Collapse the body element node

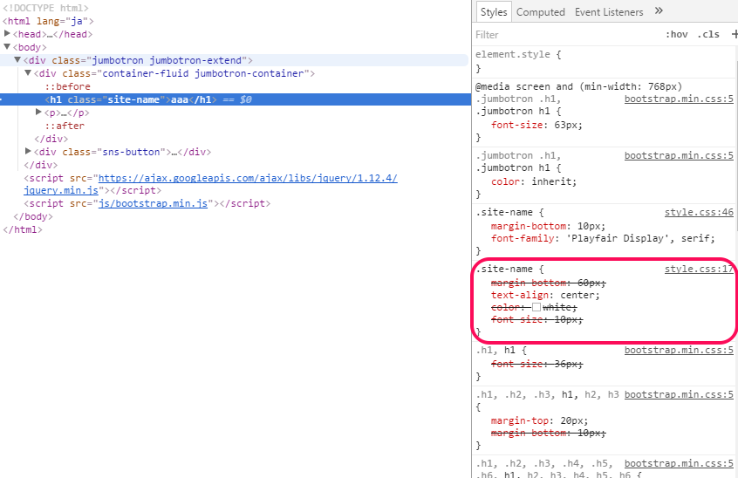pos(8,47)
